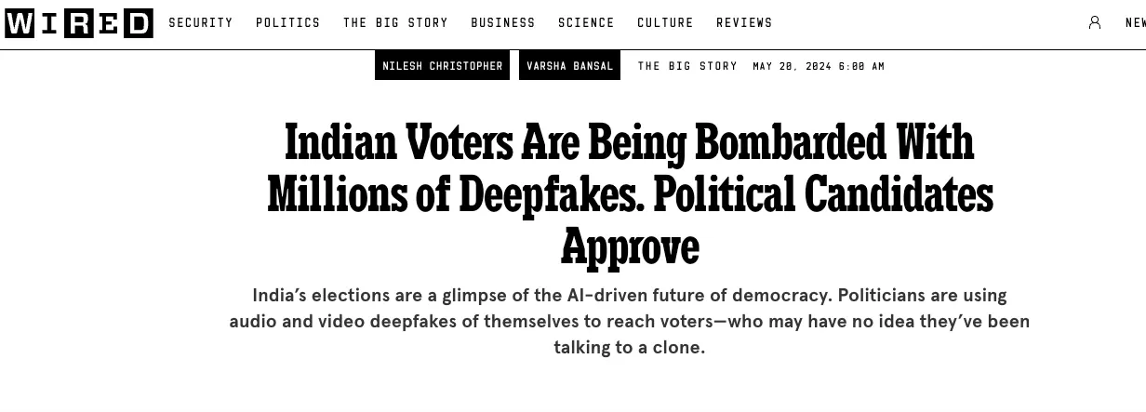Open author Nilesh Christopher's page

pyautogui.click(x=443, y=66)
